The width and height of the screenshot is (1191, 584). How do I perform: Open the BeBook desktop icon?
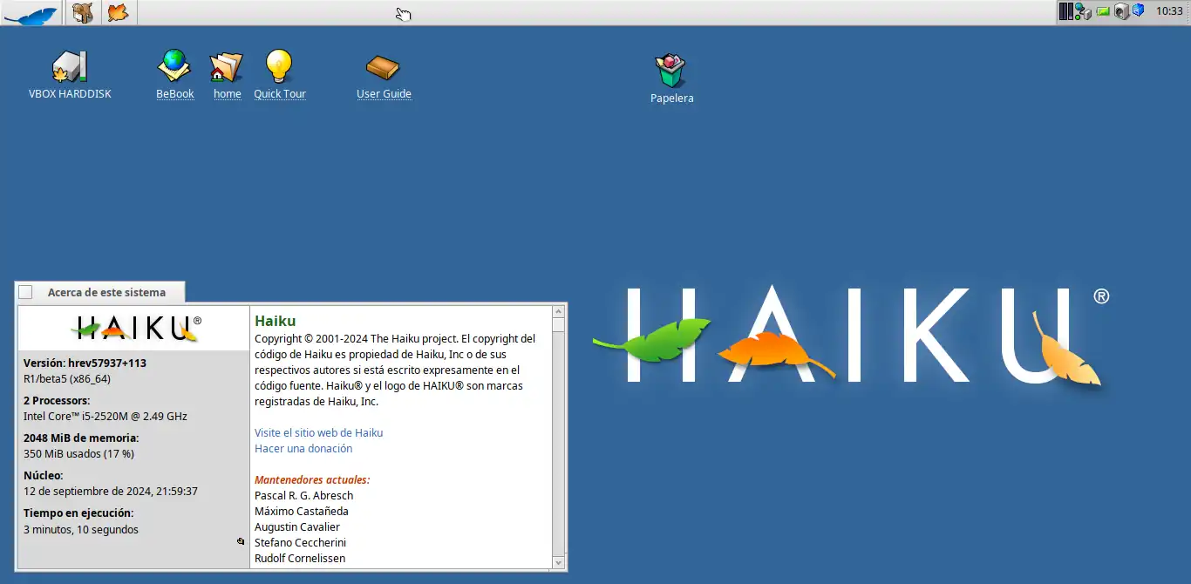(x=174, y=65)
